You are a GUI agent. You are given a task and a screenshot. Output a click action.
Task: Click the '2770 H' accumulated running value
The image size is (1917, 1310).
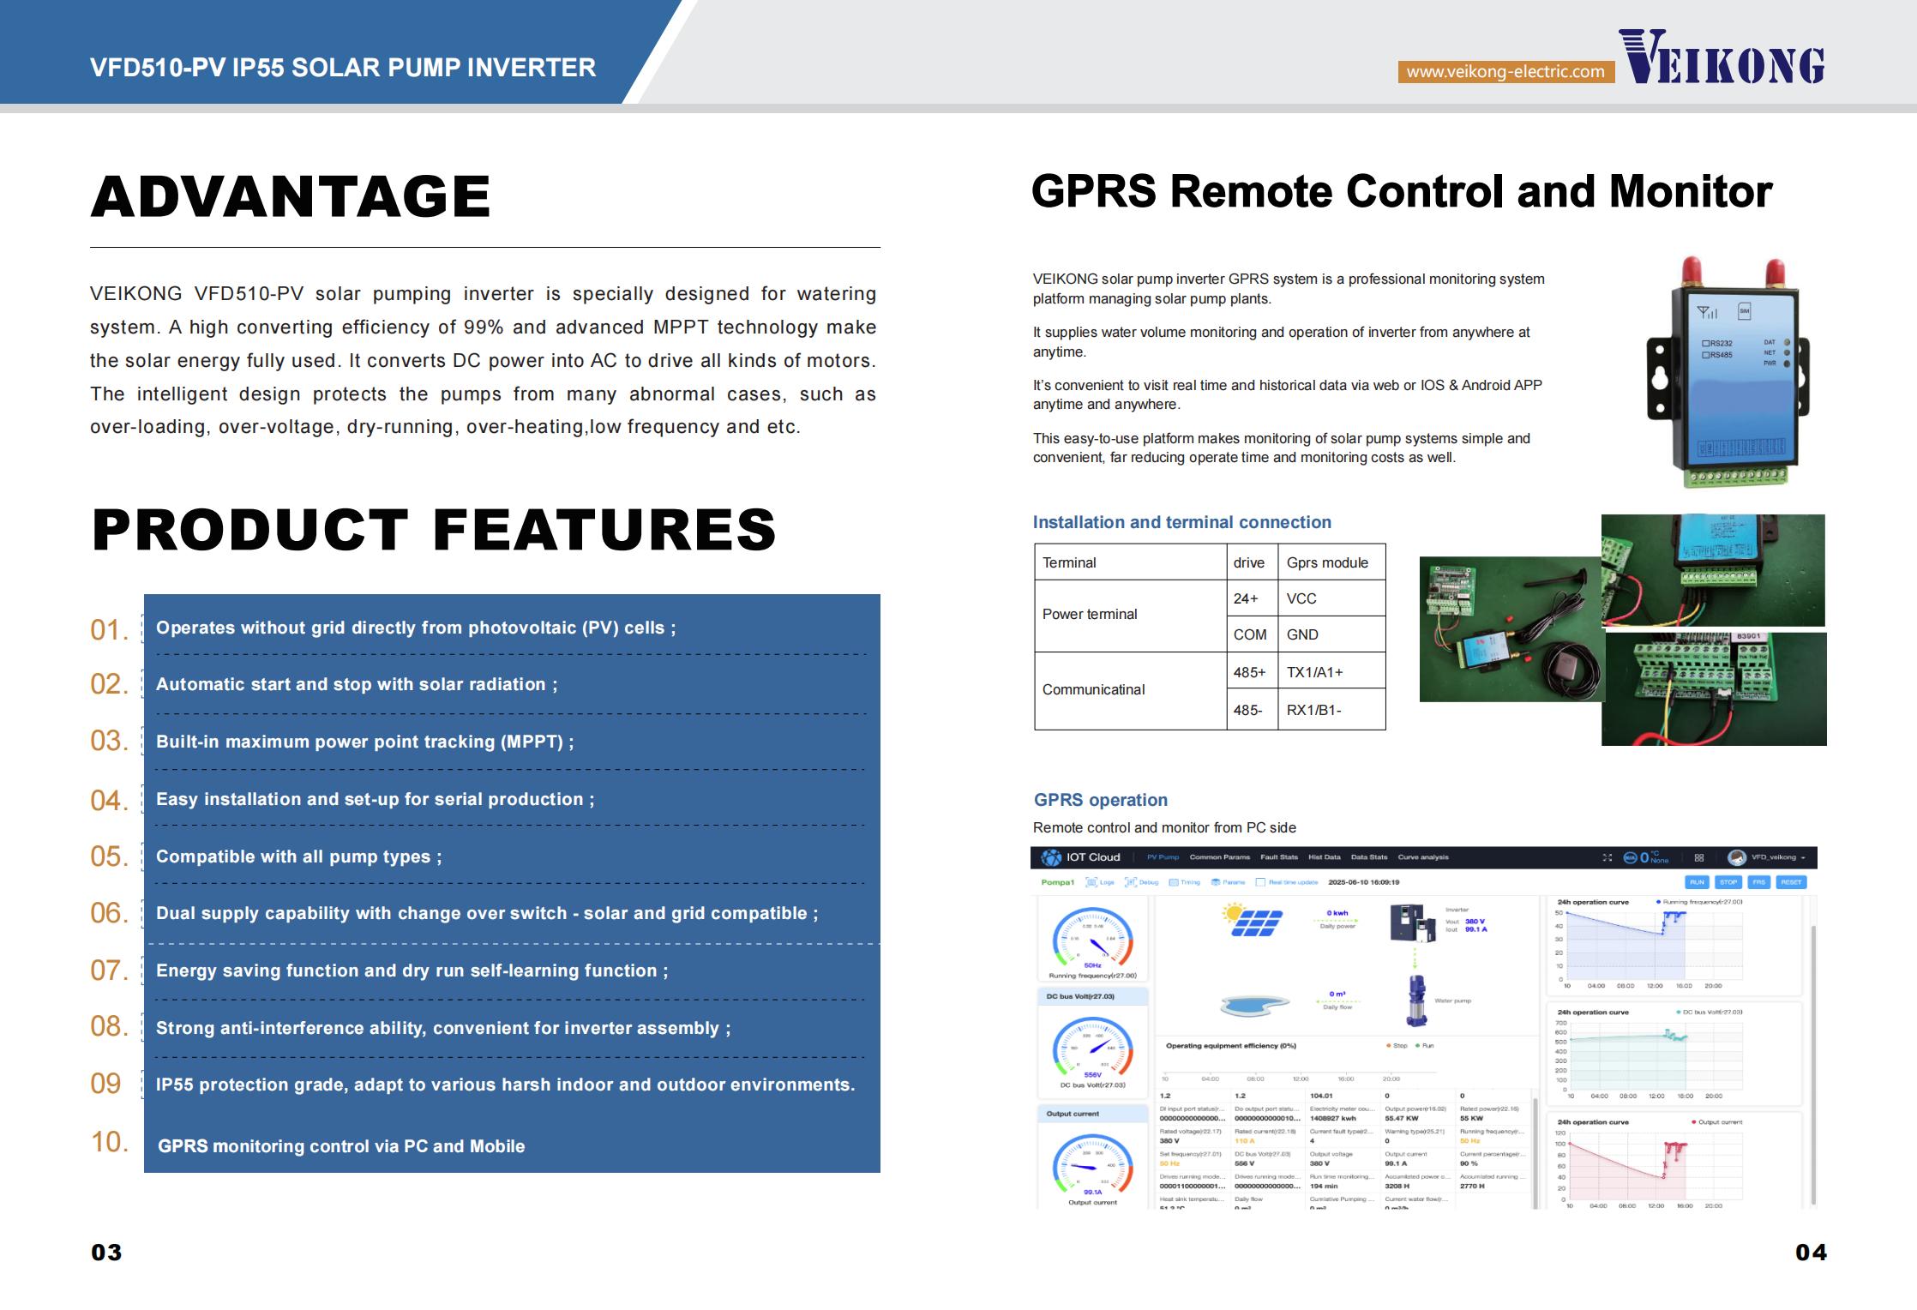click(1472, 1187)
